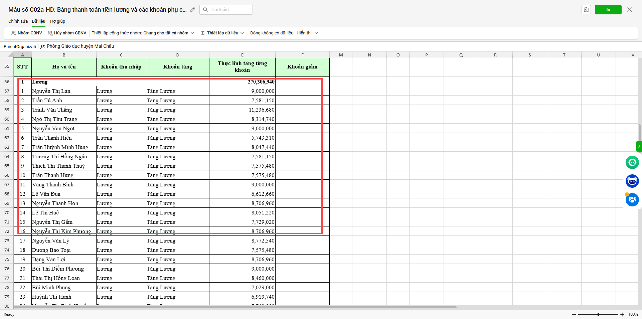Viewport: 642px width, 319px height.
Task: Click the Hủy nhóm CBNV ungroup icon
Action: (x=50, y=33)
